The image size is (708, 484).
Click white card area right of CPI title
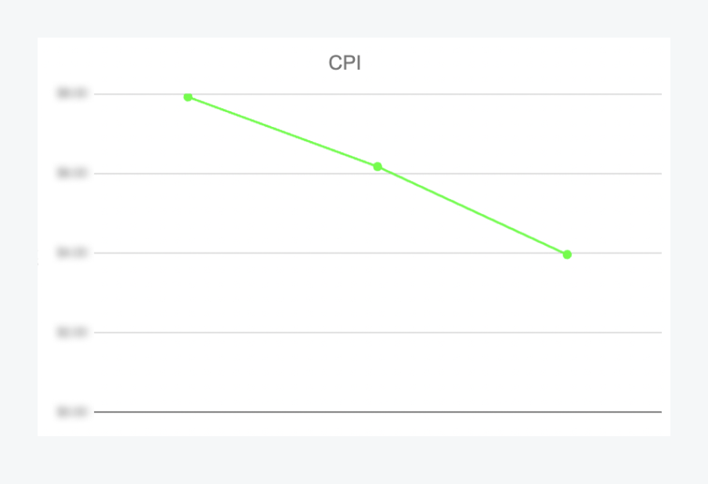[509, 63]
